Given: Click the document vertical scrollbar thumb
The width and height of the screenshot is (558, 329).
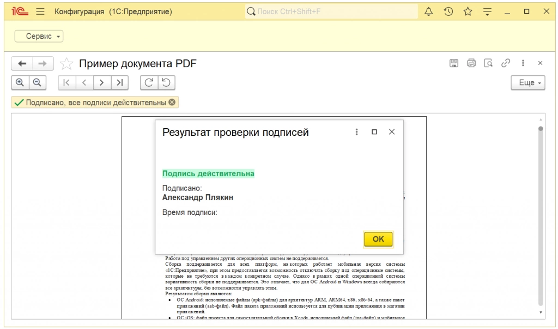Looking at the screenshot, I should point(541,129).
